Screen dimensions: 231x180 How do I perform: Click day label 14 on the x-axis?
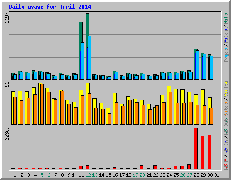(102, 175)
